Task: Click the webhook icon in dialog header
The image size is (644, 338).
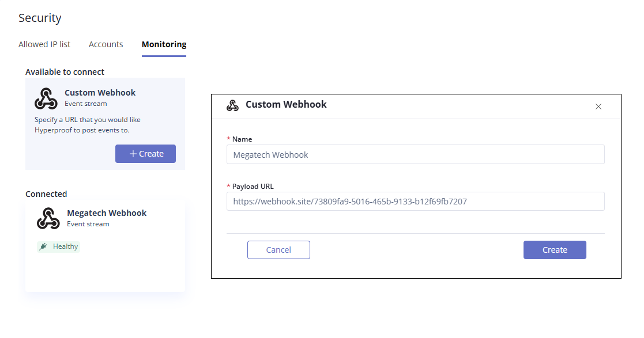Action: 232,105
